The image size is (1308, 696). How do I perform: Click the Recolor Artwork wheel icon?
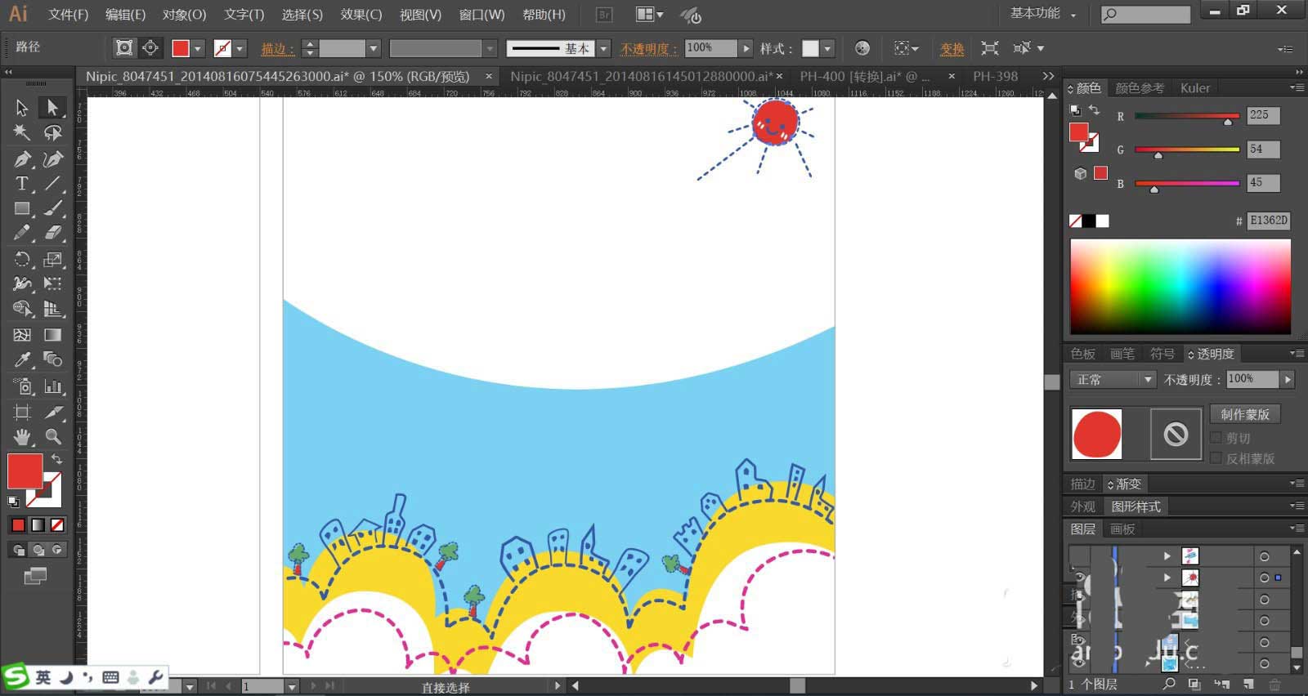[x=862, y=48]
